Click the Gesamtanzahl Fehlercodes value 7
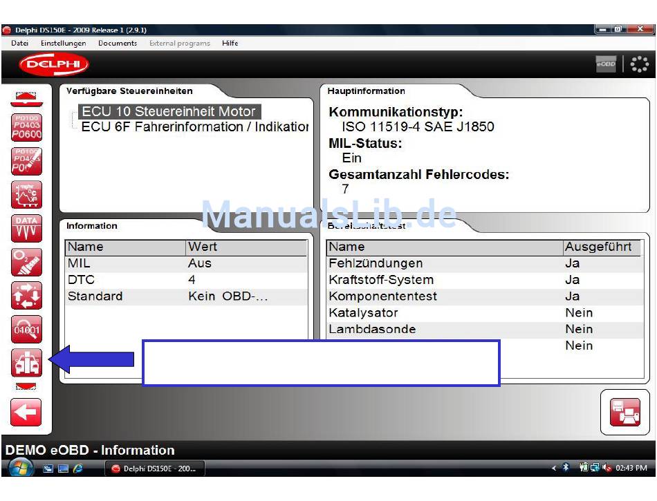The height and width of the screenshot is (501, 657). pos(345,189)
